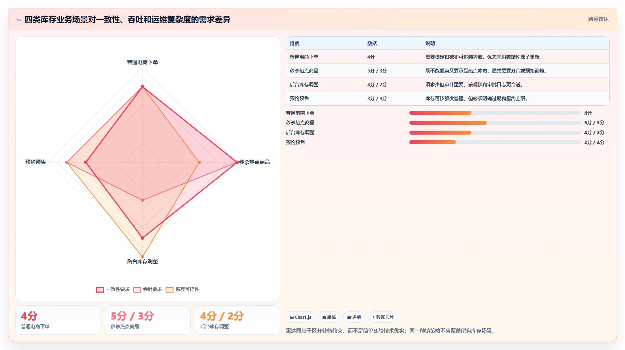Click the 表格 tag

point(329,317)
